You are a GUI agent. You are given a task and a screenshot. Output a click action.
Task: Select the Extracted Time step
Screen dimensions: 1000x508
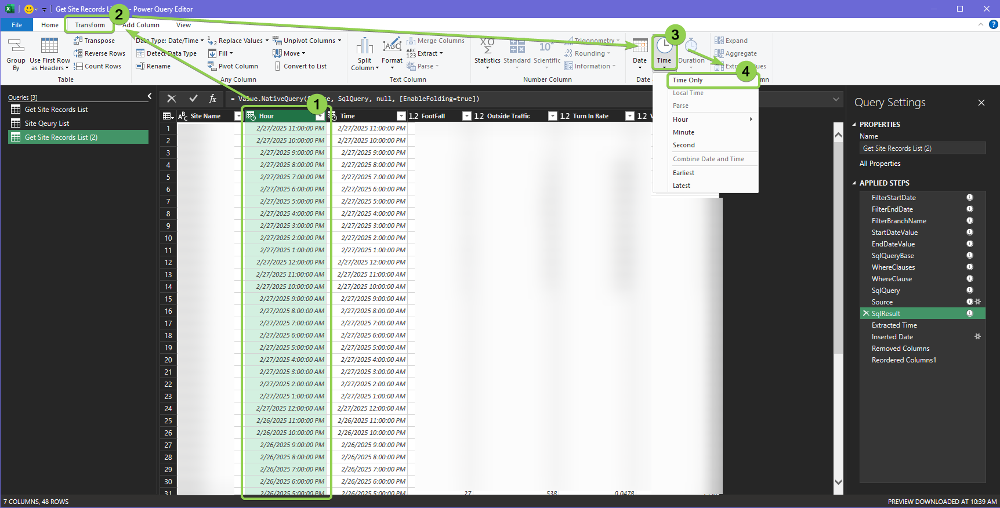922,325
